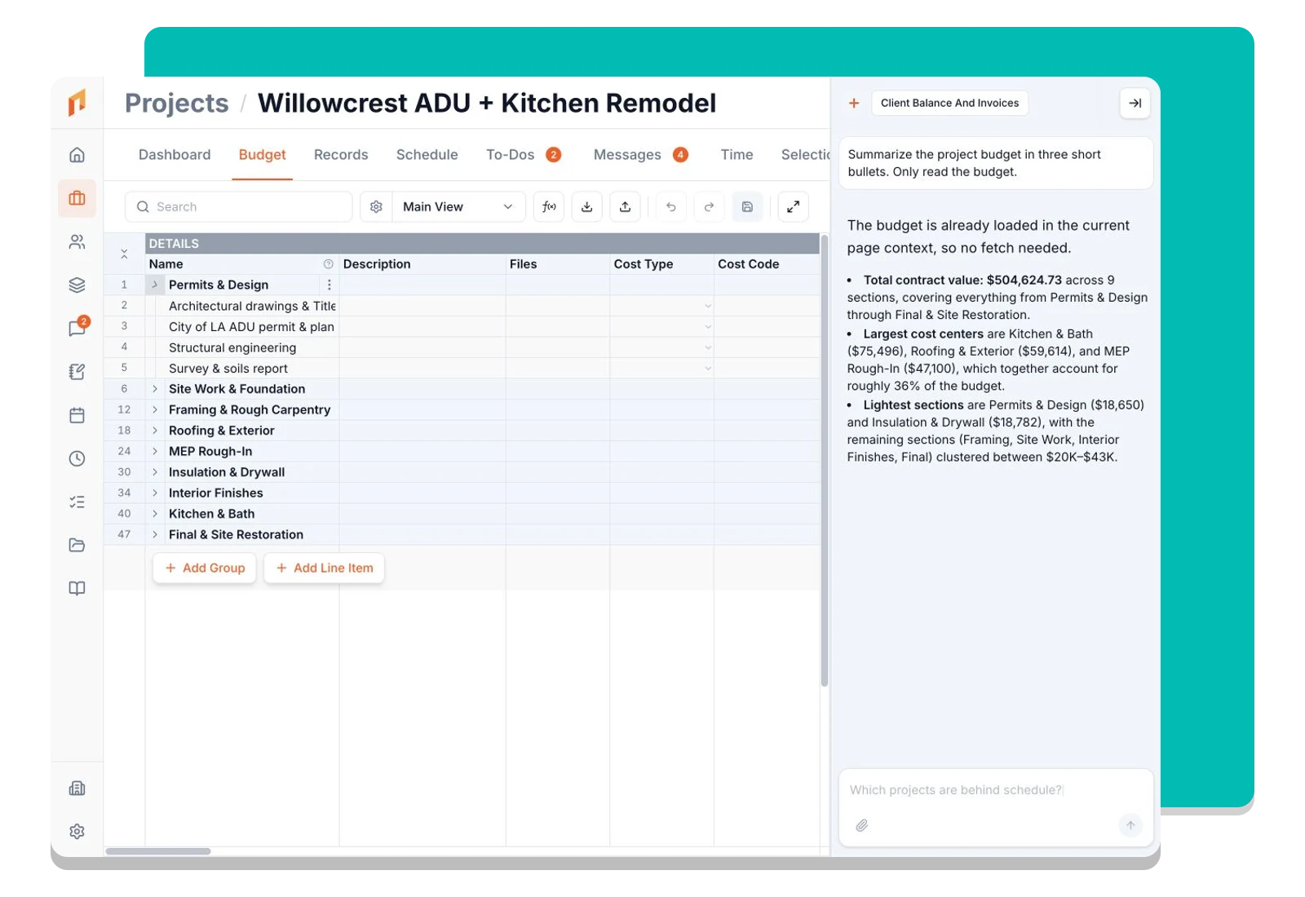Click the undo arrow icon
1305x897 pixels.
tap(670, 206)
